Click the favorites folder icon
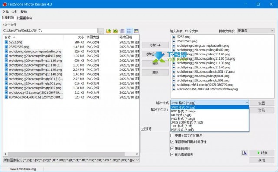This screenshot has height=172, width=278. pos(116,31)
